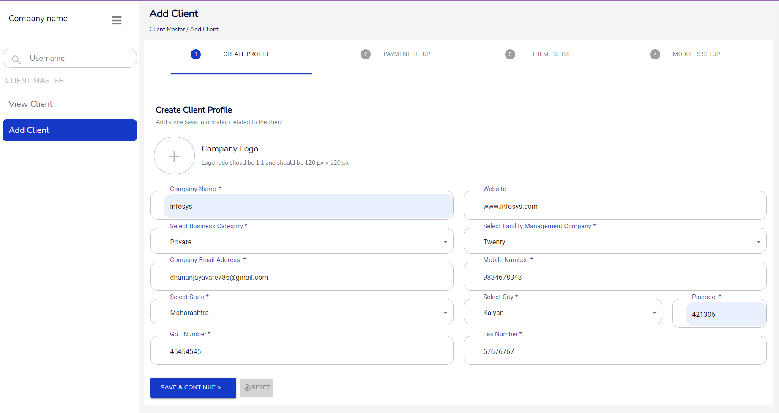This screenshot has width=779, height=413.
Task: Click the step 4 circle badge
Action: (x=655, y=54)
